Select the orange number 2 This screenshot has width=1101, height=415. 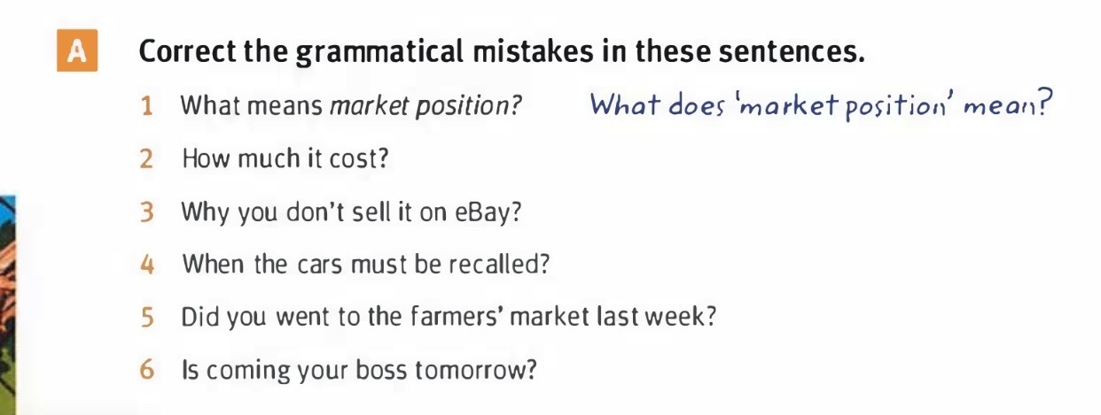(147, 159)
